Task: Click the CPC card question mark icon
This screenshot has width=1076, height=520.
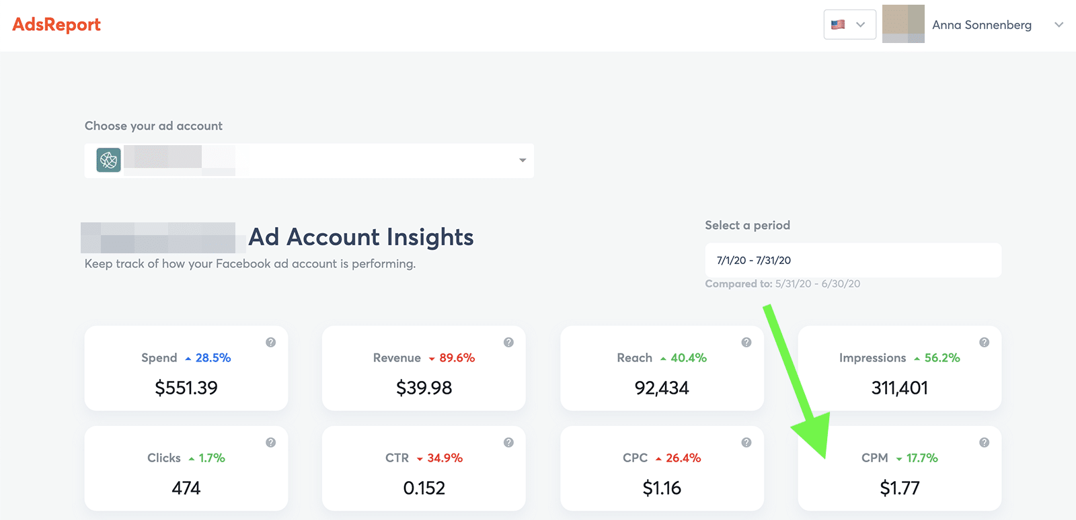Action: pyautogui.click(x=746, y=443)
